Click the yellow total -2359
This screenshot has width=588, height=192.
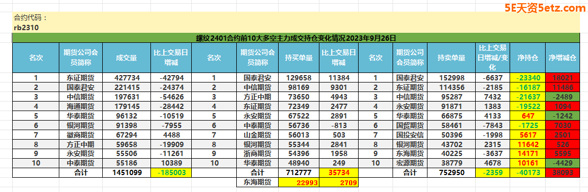492,172
